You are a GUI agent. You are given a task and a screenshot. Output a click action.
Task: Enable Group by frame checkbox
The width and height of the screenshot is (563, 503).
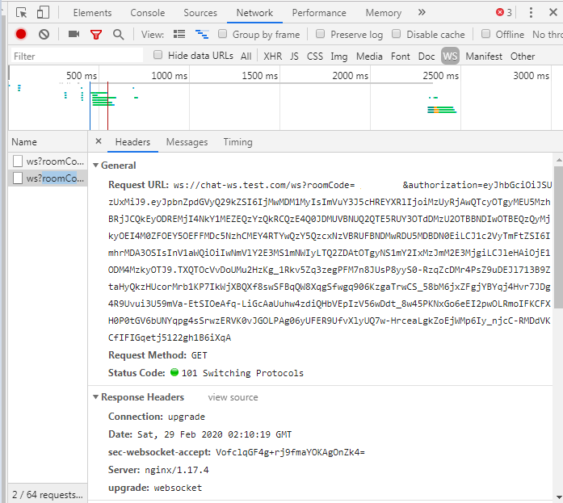[223, 34]
